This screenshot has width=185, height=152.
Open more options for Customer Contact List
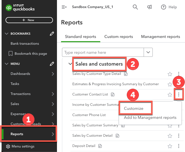(179, 94)
